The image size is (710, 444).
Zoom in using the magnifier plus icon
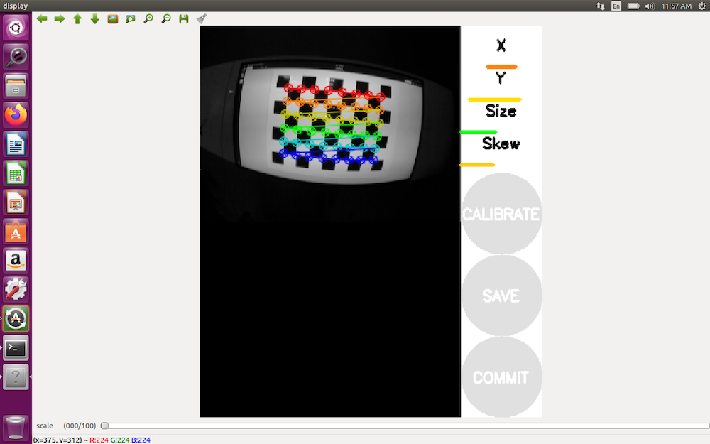click(x=148, y=18)
